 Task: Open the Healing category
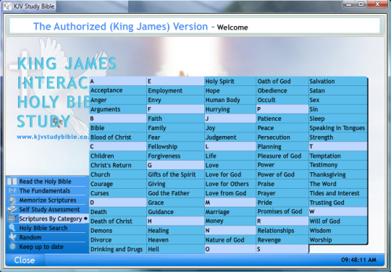175,231
